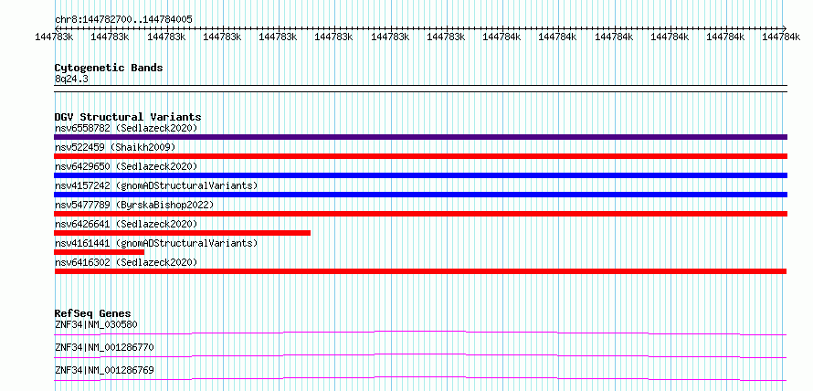Open gene ZNF34|NM_001286770 label
This screenshot has height=391, width=813.
click(x=104, y=347)
